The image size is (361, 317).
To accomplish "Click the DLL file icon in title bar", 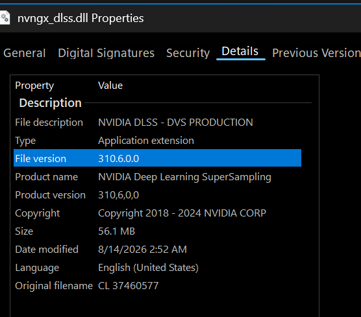I will (x=5, y=18).
